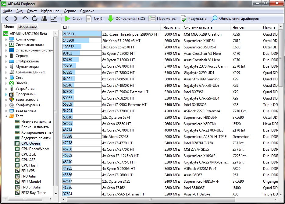
Task: Sort by the Частота column header
Action: (172, 27)
